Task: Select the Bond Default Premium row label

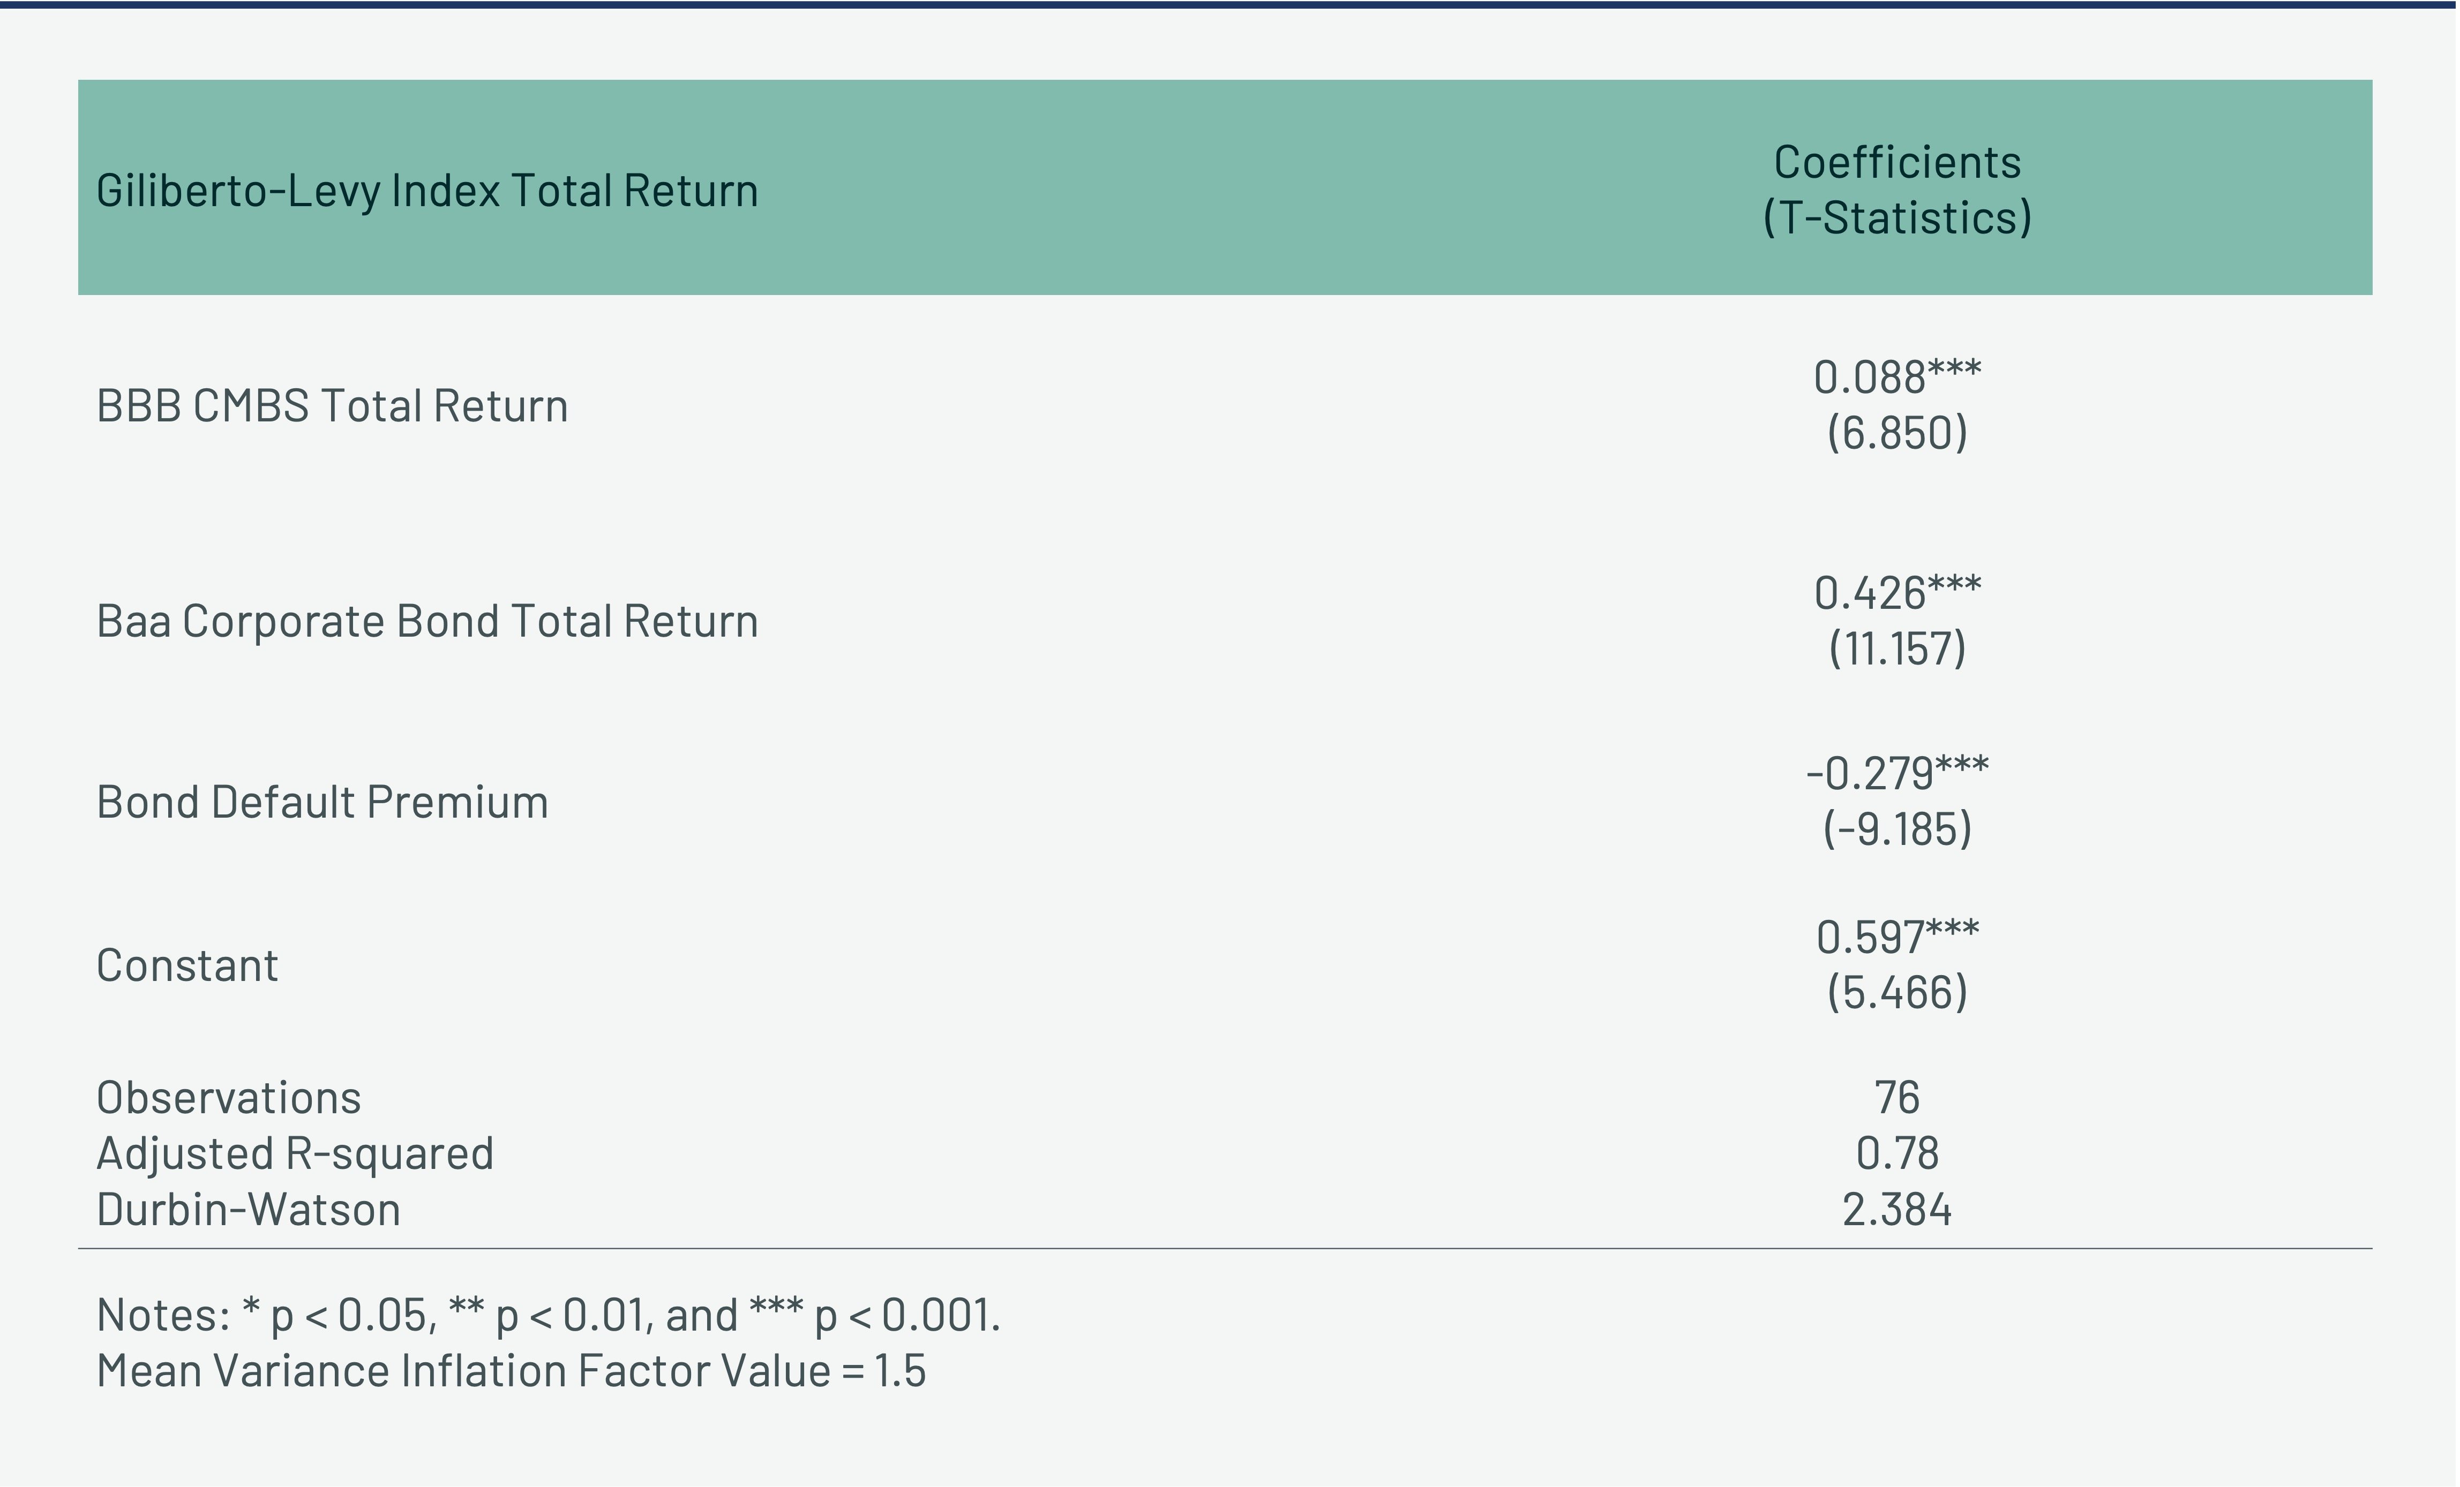Action: pos(321,802)
